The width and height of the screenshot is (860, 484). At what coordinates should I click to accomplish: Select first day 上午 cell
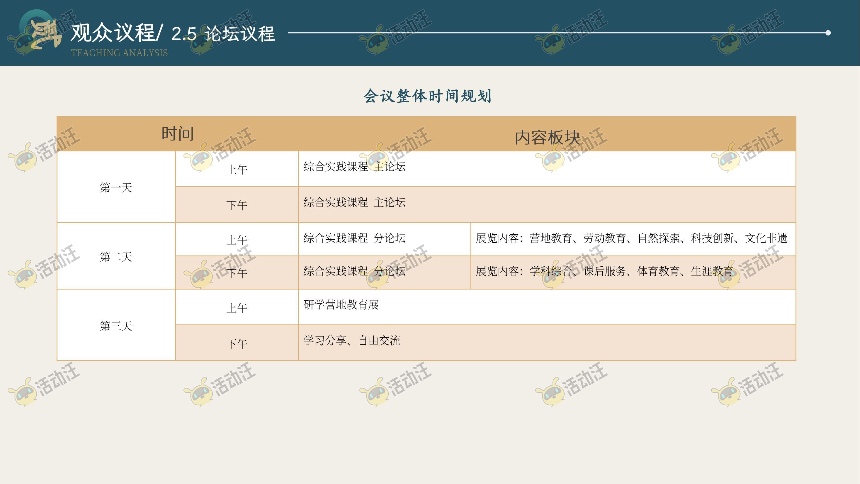237,169
